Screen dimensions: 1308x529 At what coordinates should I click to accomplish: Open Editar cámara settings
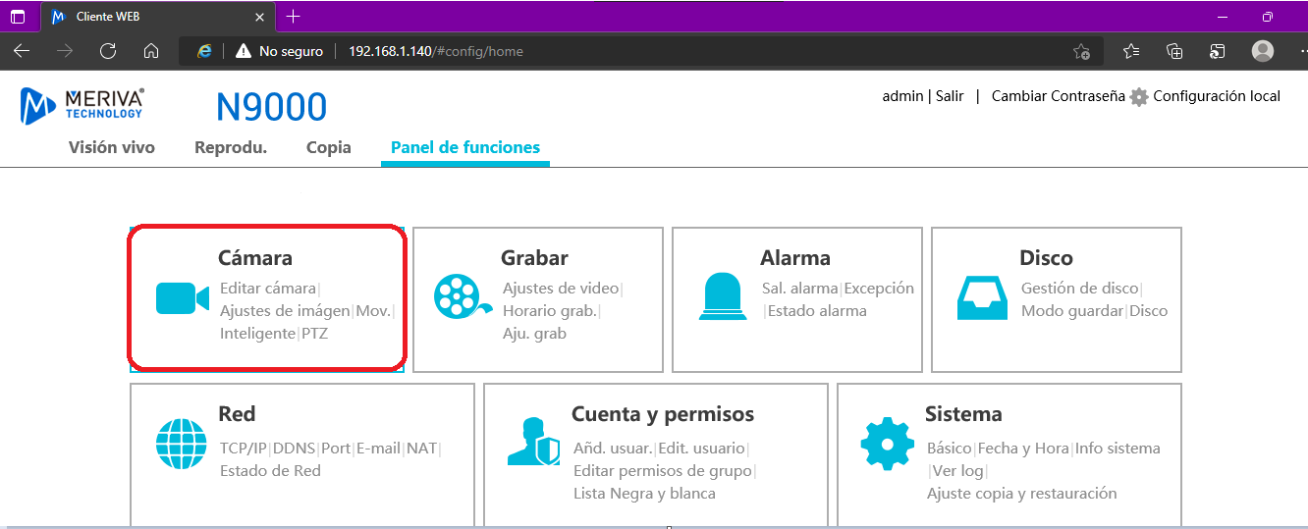[x=268, y=289]
